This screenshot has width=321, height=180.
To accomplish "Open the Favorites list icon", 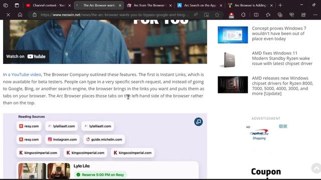I will (268, 14).
